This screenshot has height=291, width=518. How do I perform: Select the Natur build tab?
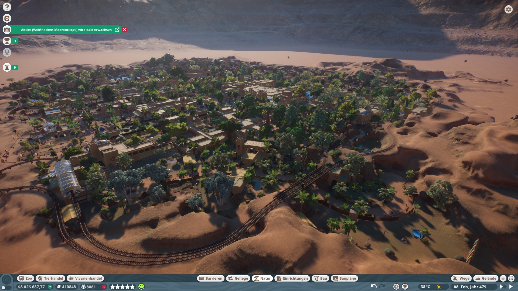click(262, 278)
